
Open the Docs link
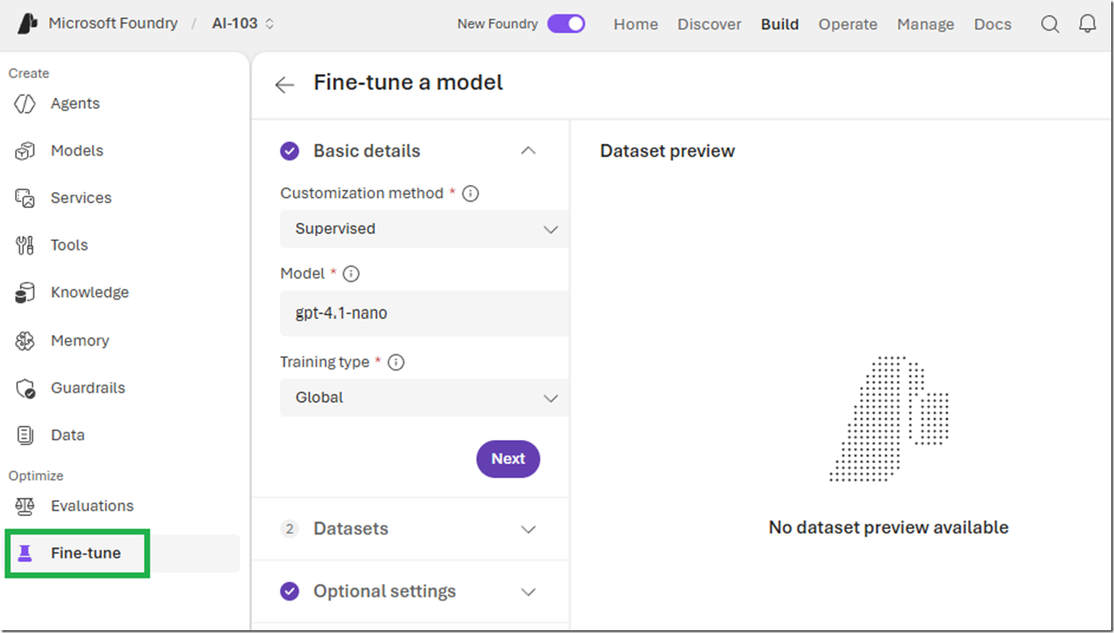[992, 25]
